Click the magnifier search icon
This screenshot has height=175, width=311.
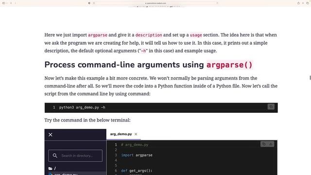(55, 156)
